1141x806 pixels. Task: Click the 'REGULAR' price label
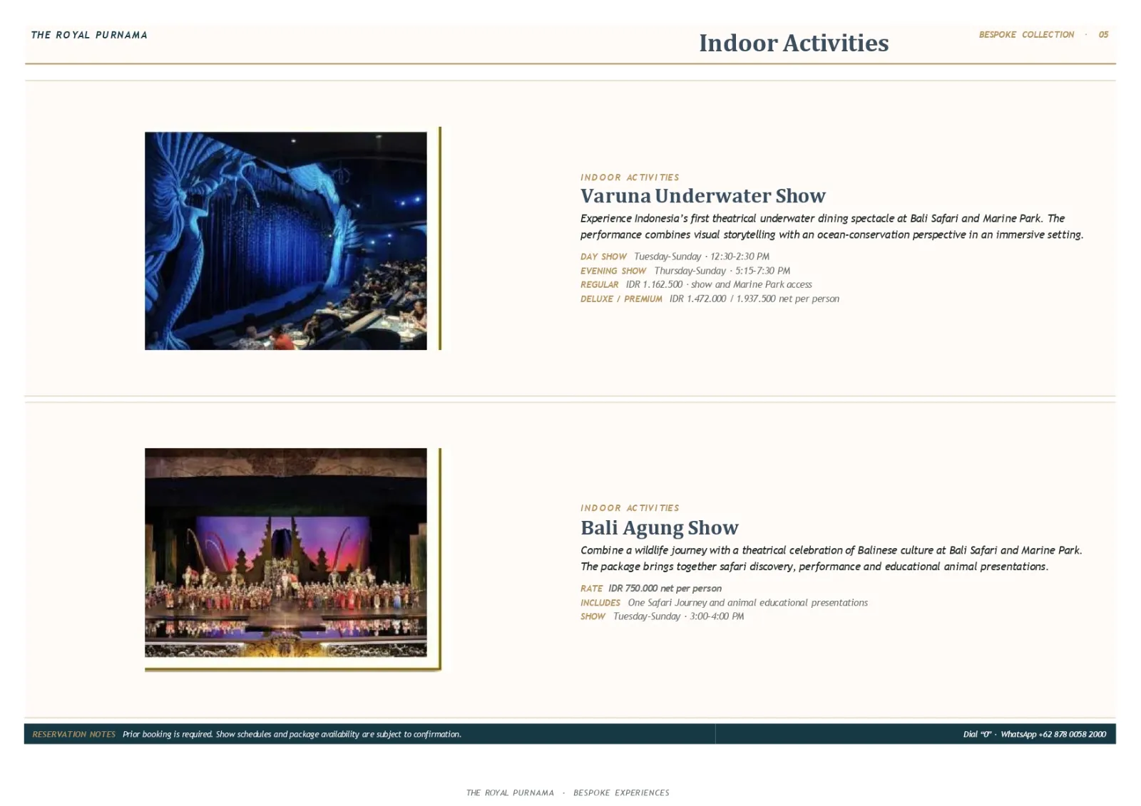[600, 284]
